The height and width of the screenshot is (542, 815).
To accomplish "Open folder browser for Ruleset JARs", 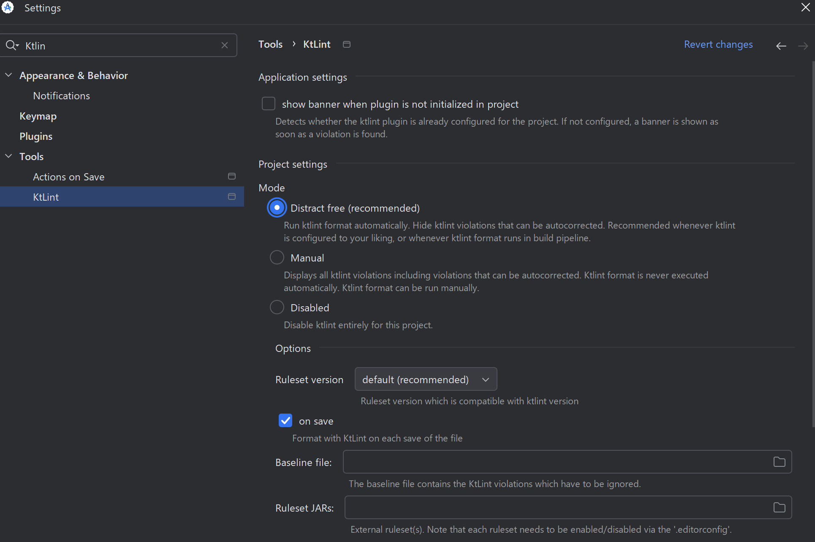I will [779, 507].
